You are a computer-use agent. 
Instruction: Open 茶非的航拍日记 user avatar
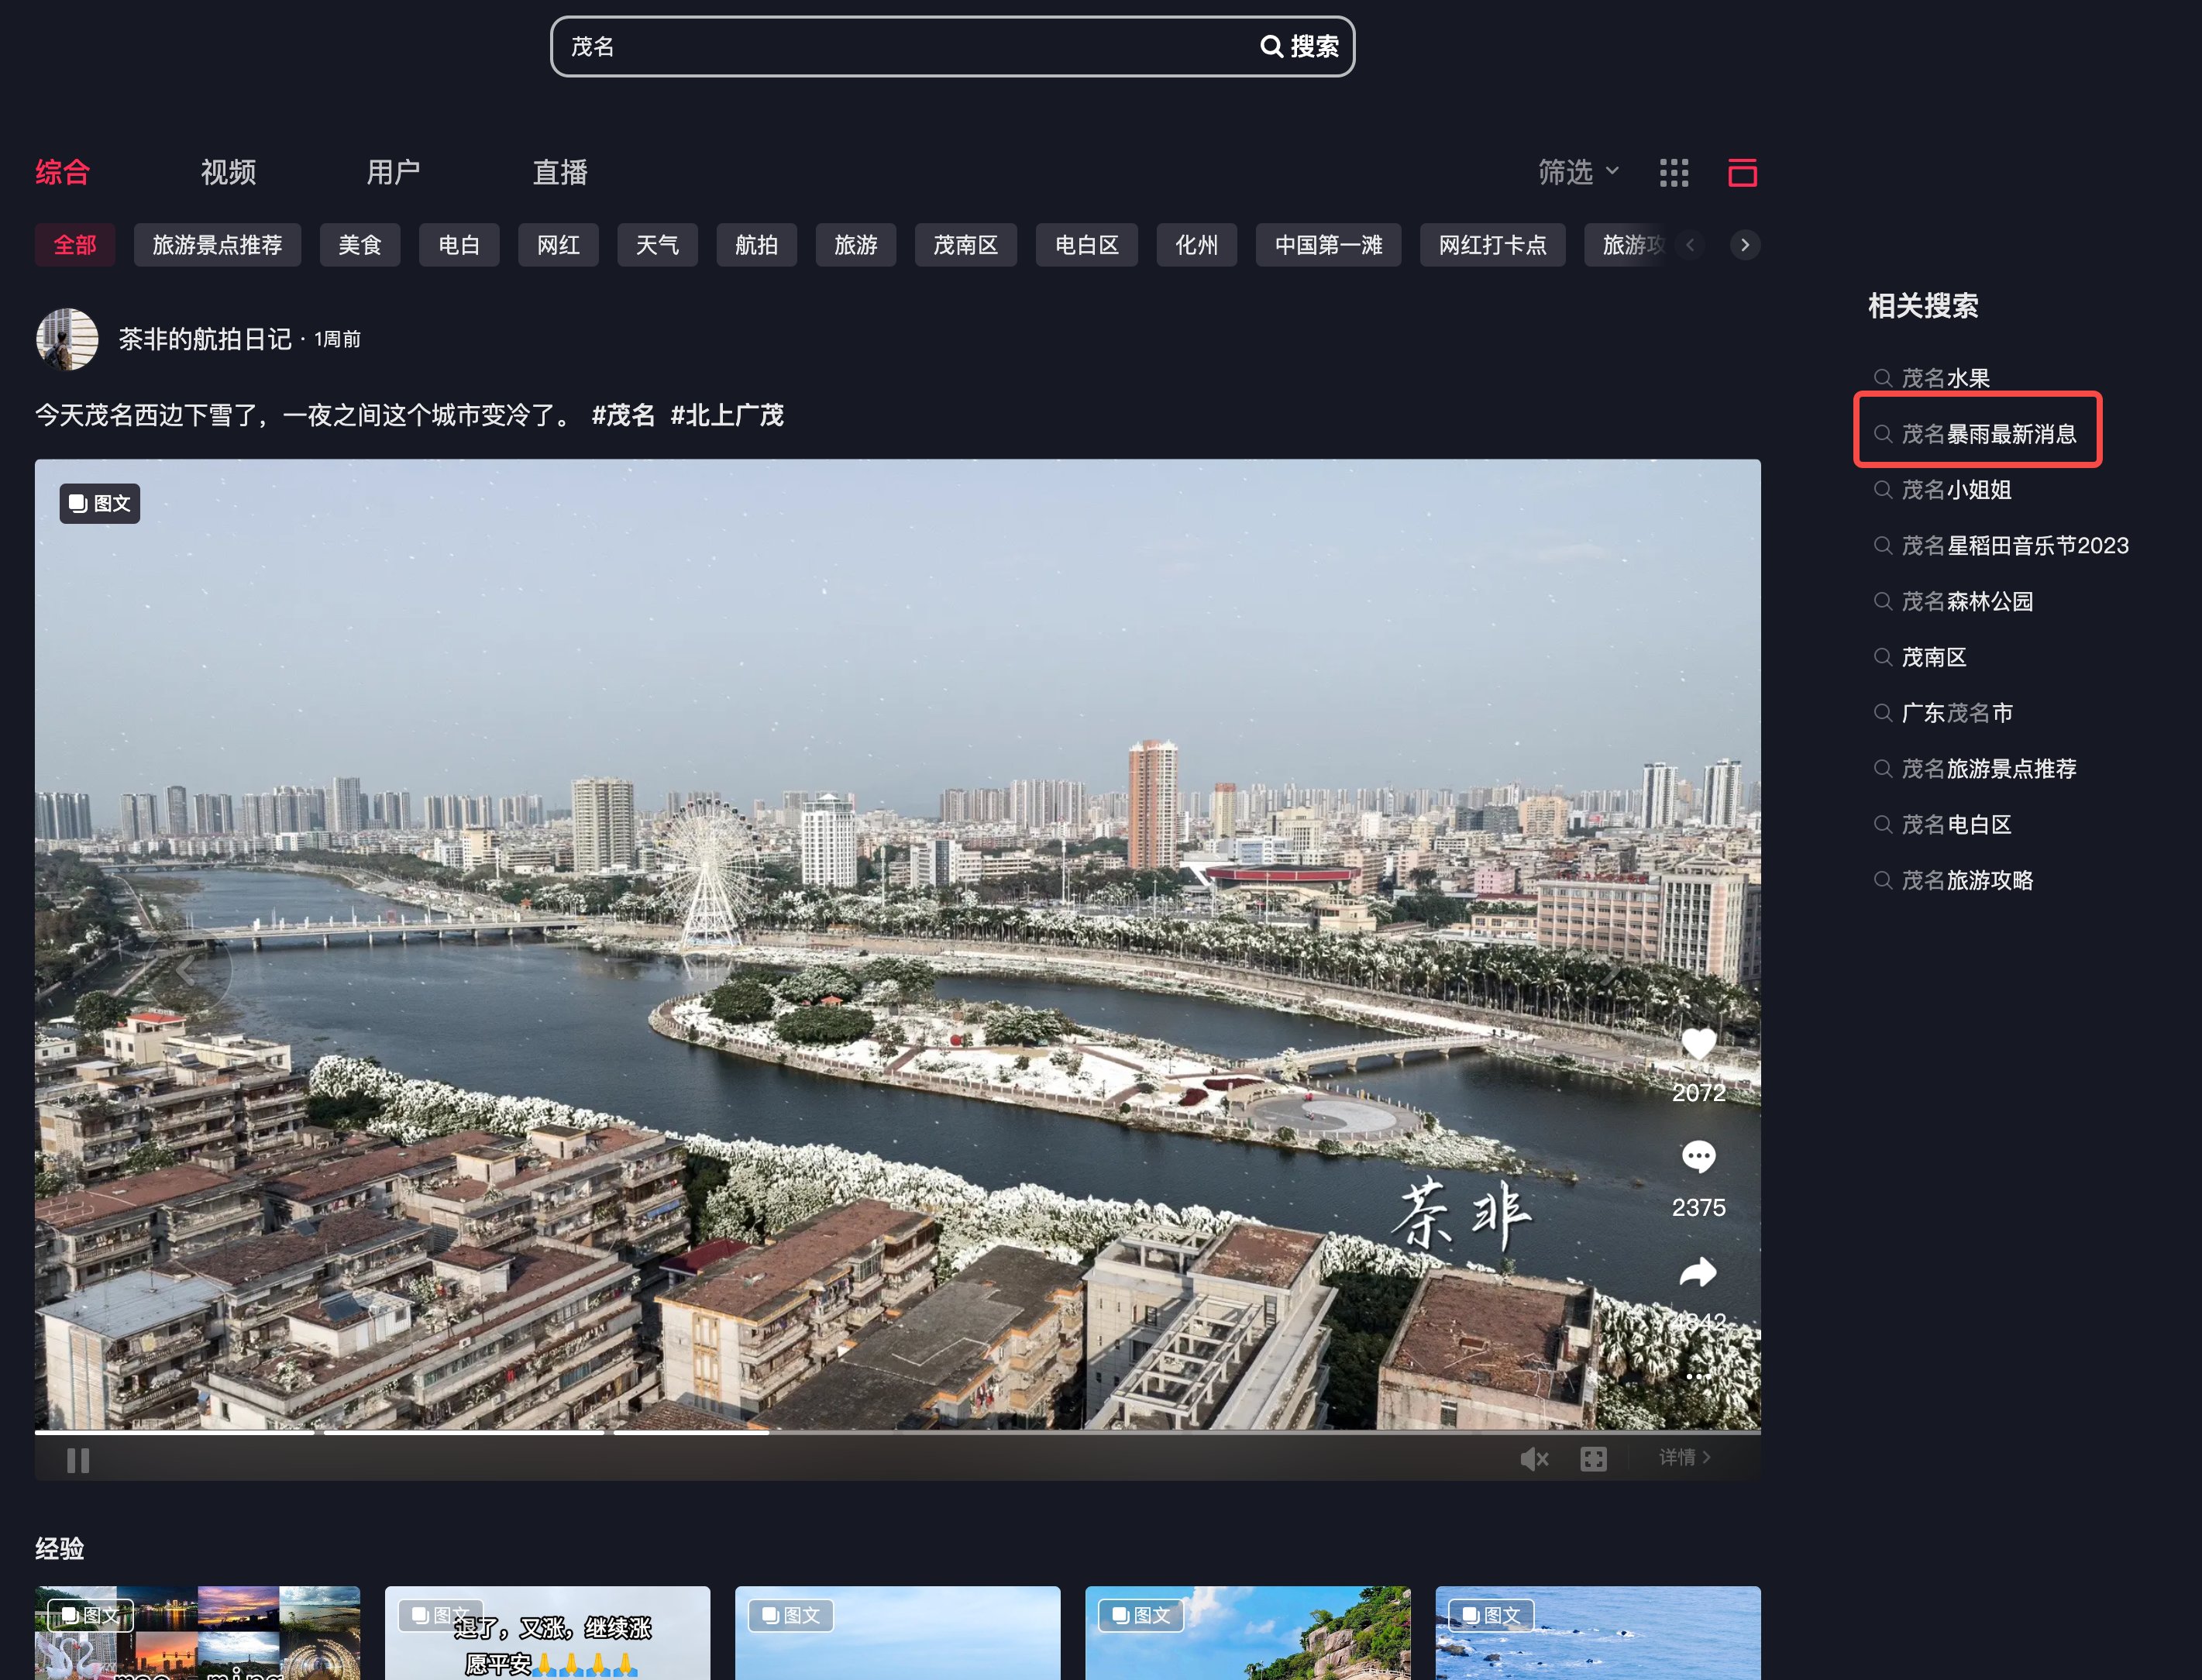point(67,339)
